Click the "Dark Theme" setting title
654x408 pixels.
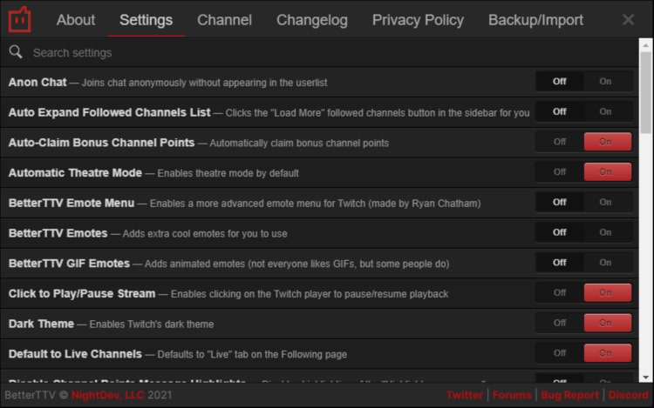[41, 324]
